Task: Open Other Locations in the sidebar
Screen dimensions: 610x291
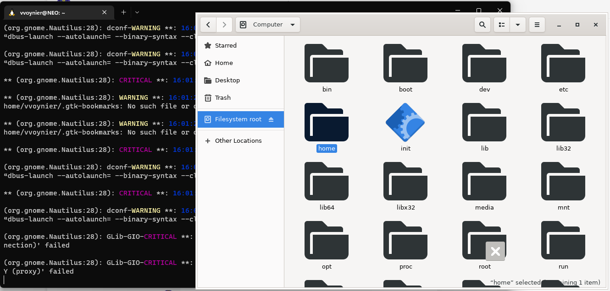Action: point(238,140)
